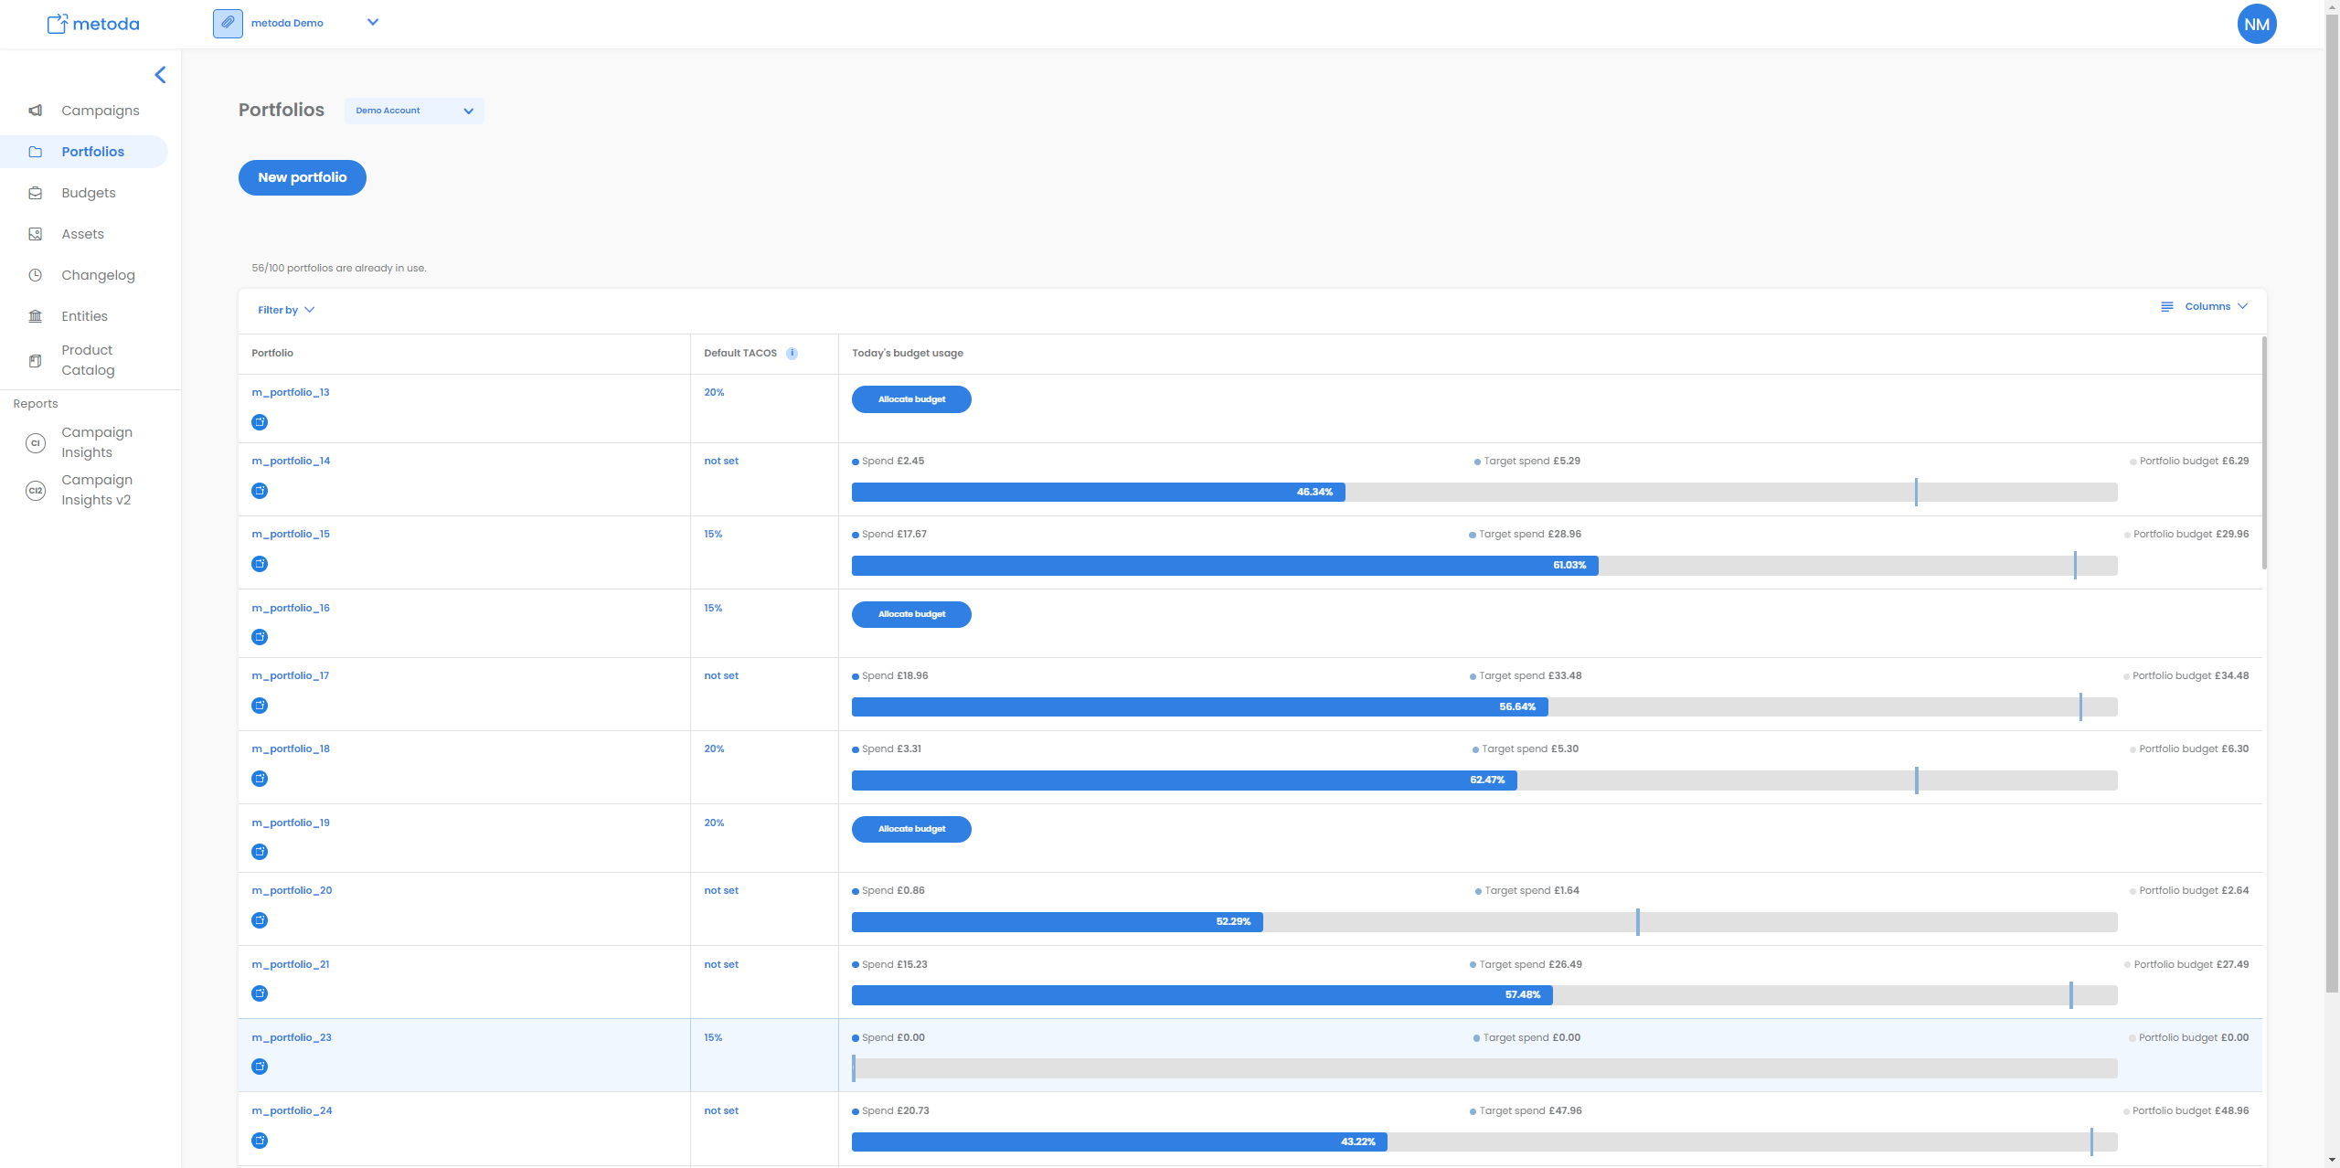Image resolution: width=2340 pixels, height=1168 pixels.
Task: Click Allocate budget for m_portfolio_16
Action: coord(910,614)
